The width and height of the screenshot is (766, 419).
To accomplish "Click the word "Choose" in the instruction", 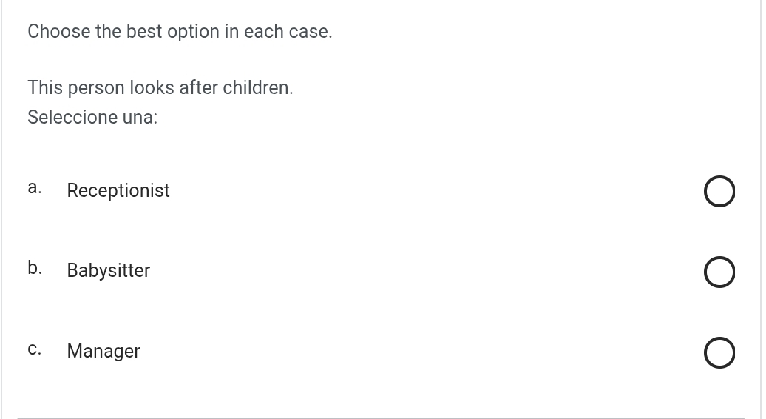I will (x=59, y=32).
